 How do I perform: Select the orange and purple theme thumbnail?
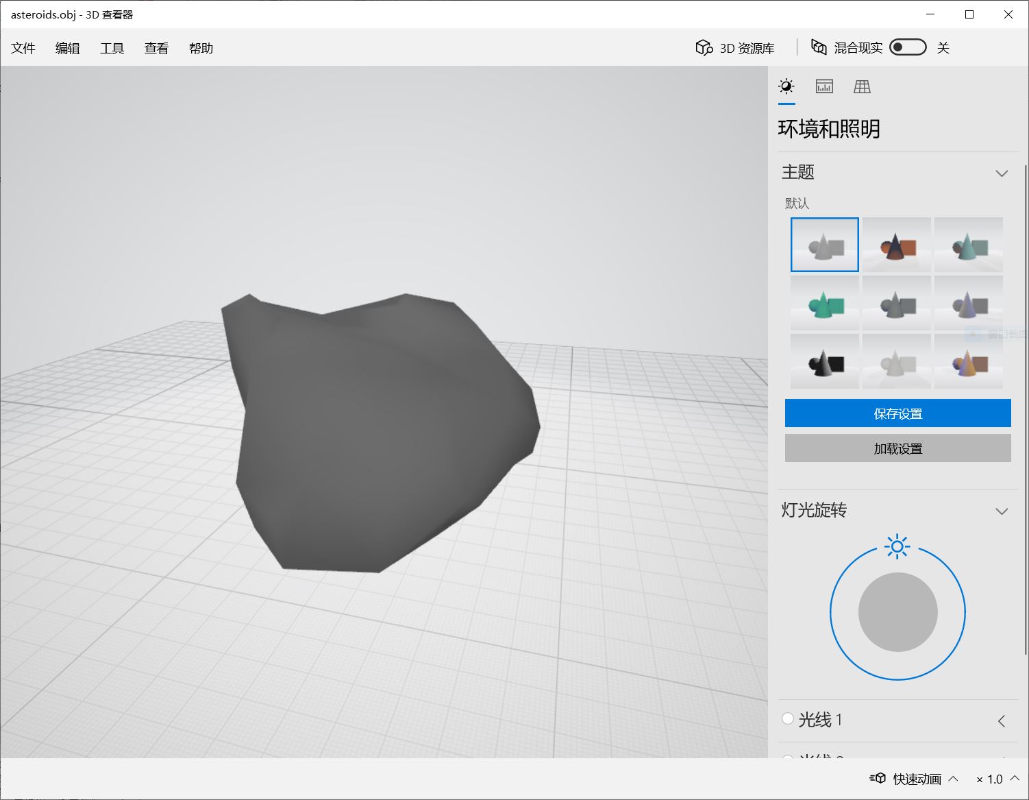pyautogui.click(x=969, y=361)
